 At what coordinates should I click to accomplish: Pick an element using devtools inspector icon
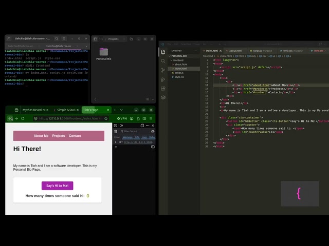115,126
